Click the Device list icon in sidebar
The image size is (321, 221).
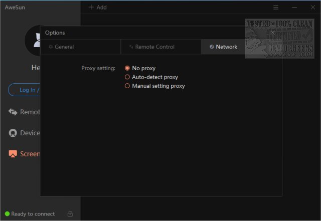pos(13,133)
